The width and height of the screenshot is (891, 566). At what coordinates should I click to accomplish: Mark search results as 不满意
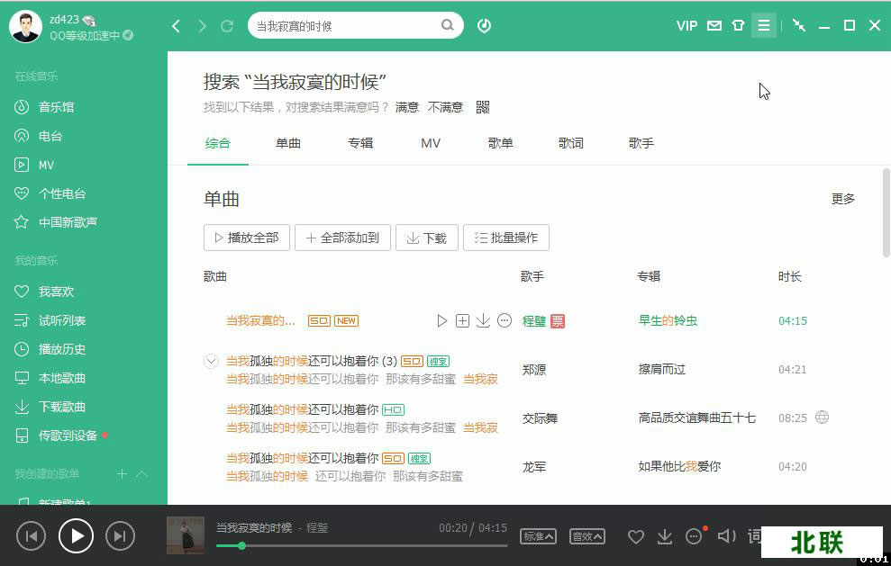(444, 106)
